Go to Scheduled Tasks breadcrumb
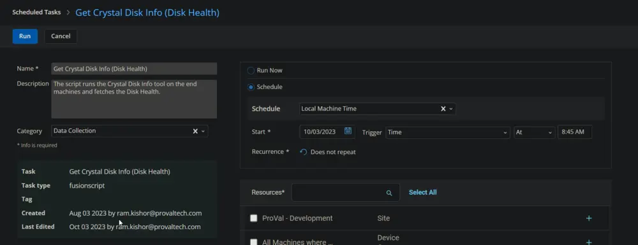This screenshot has width=638, height=245. (36, 12)
